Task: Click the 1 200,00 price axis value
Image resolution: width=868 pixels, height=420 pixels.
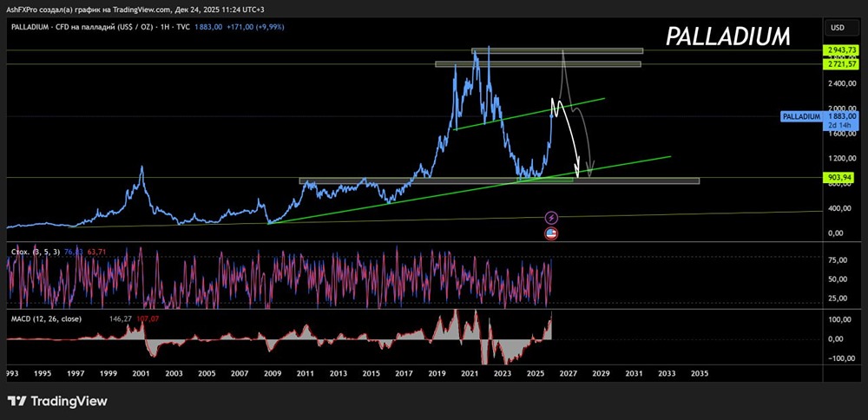Action: [841, 158]
